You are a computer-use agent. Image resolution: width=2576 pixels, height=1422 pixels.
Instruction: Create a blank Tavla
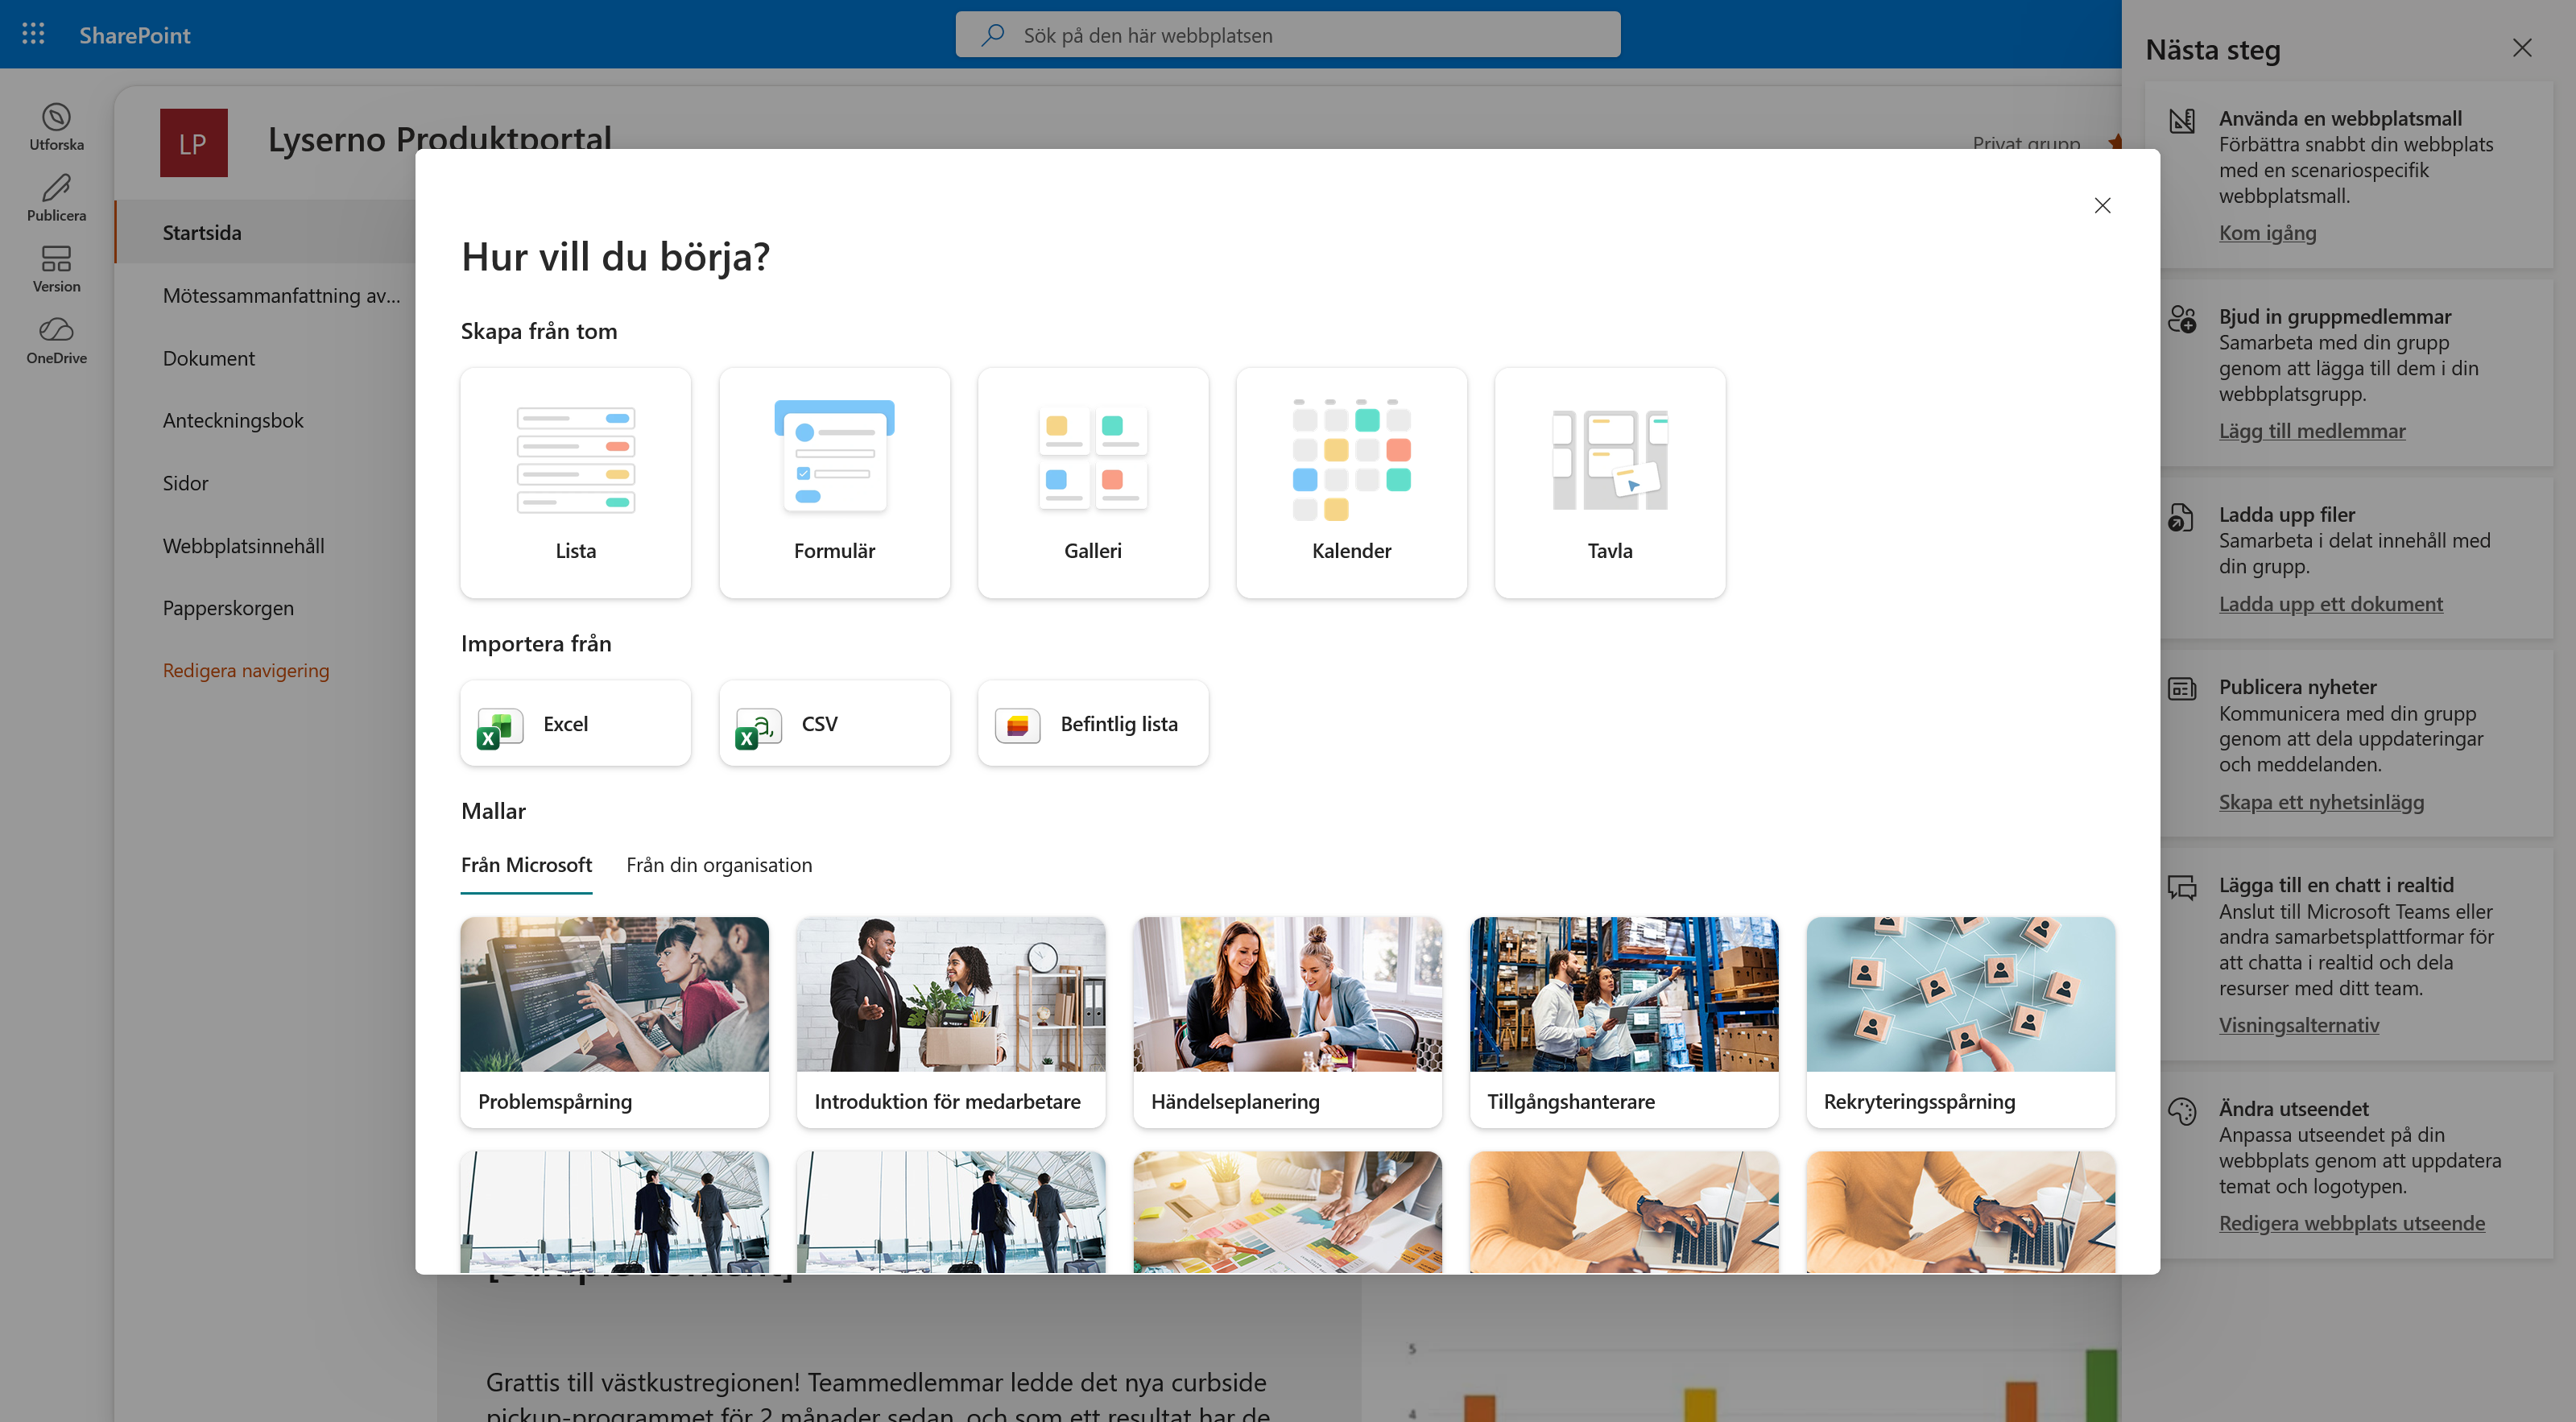pos(1609,483)
